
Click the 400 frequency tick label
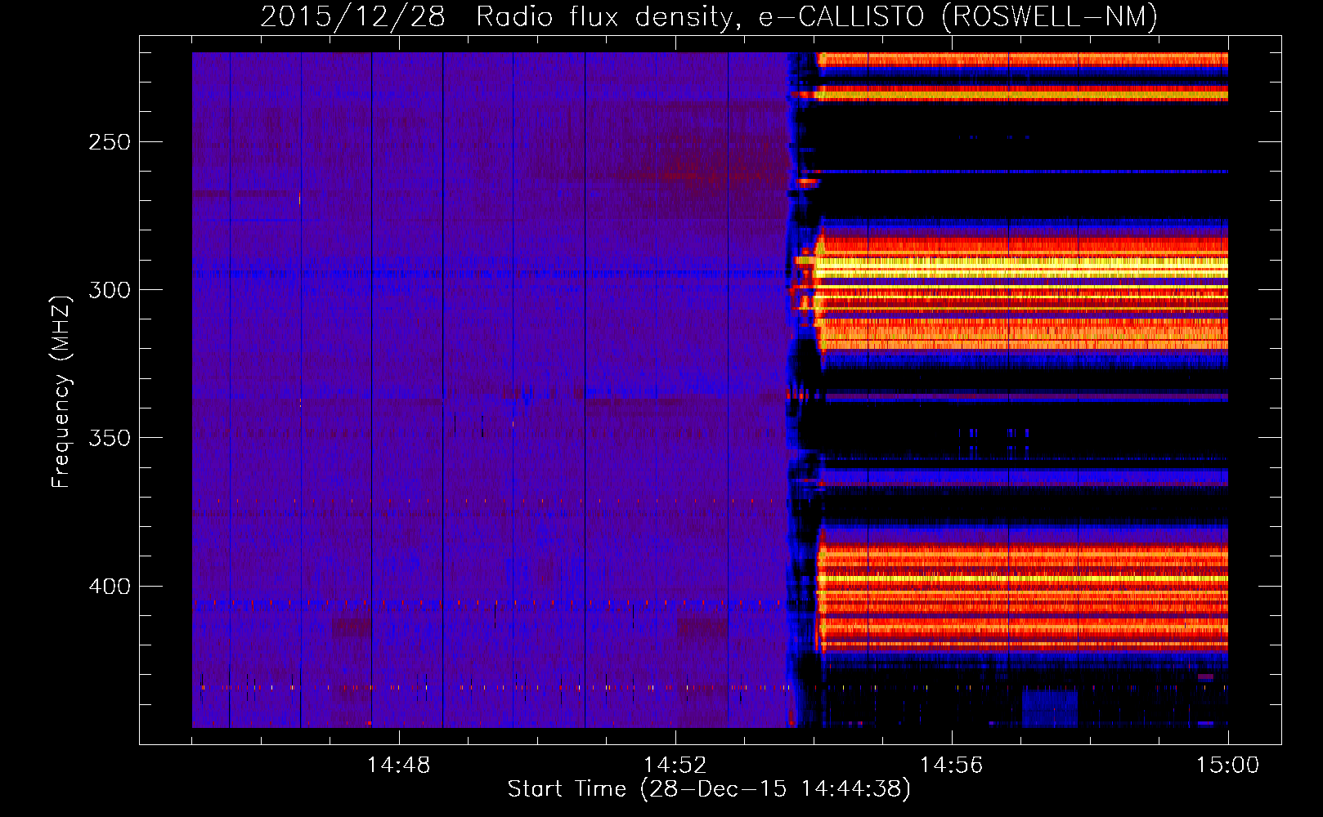coord(109,587)
